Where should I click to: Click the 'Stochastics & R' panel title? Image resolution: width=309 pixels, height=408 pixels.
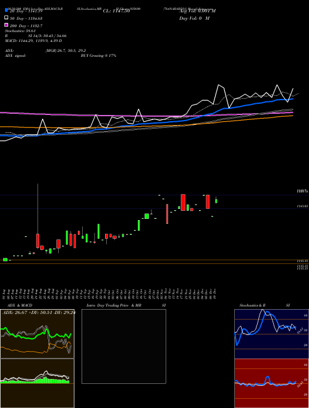(x=252, y=305)
